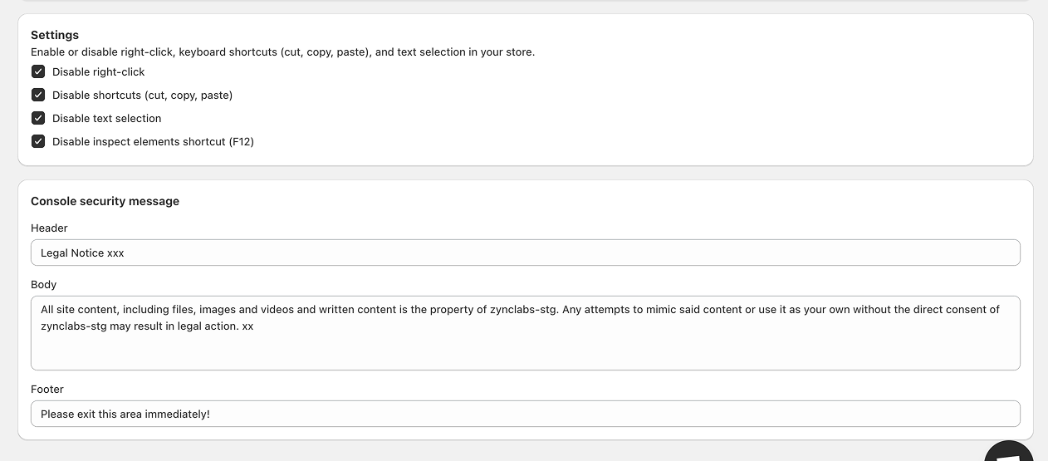Click the Settings description sentence
The height and width of the screenshot is (461, 1048).
coord(282,51)
